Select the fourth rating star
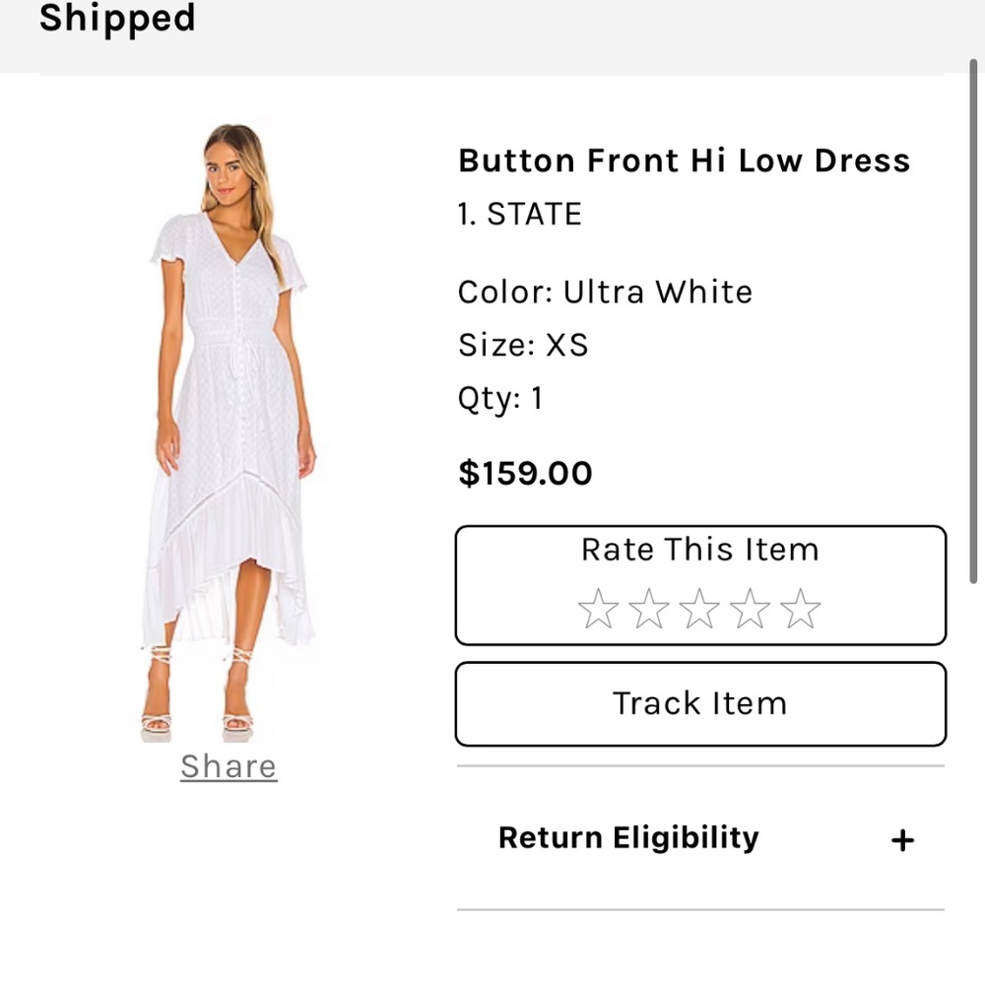985x985 pixels. click(750, 608)
